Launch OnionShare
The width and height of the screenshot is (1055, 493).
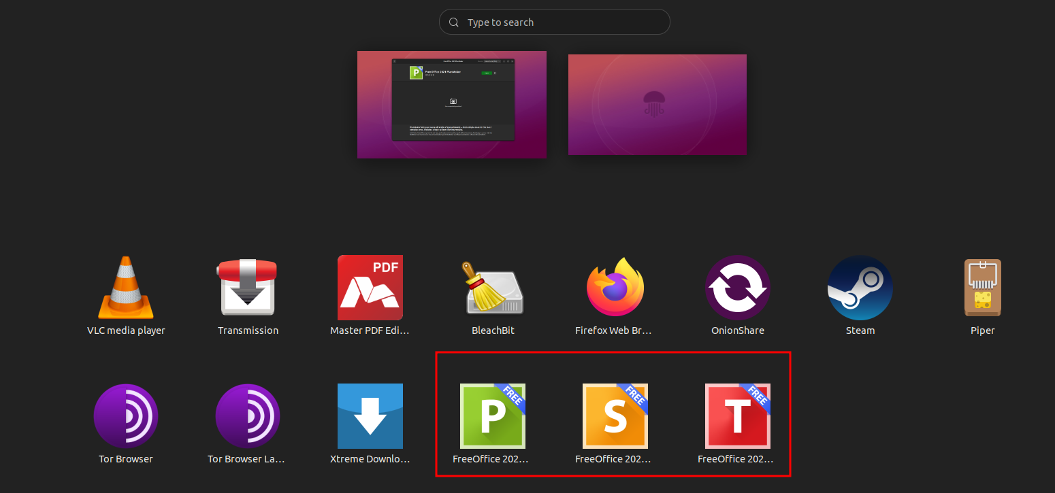point(738,288)
